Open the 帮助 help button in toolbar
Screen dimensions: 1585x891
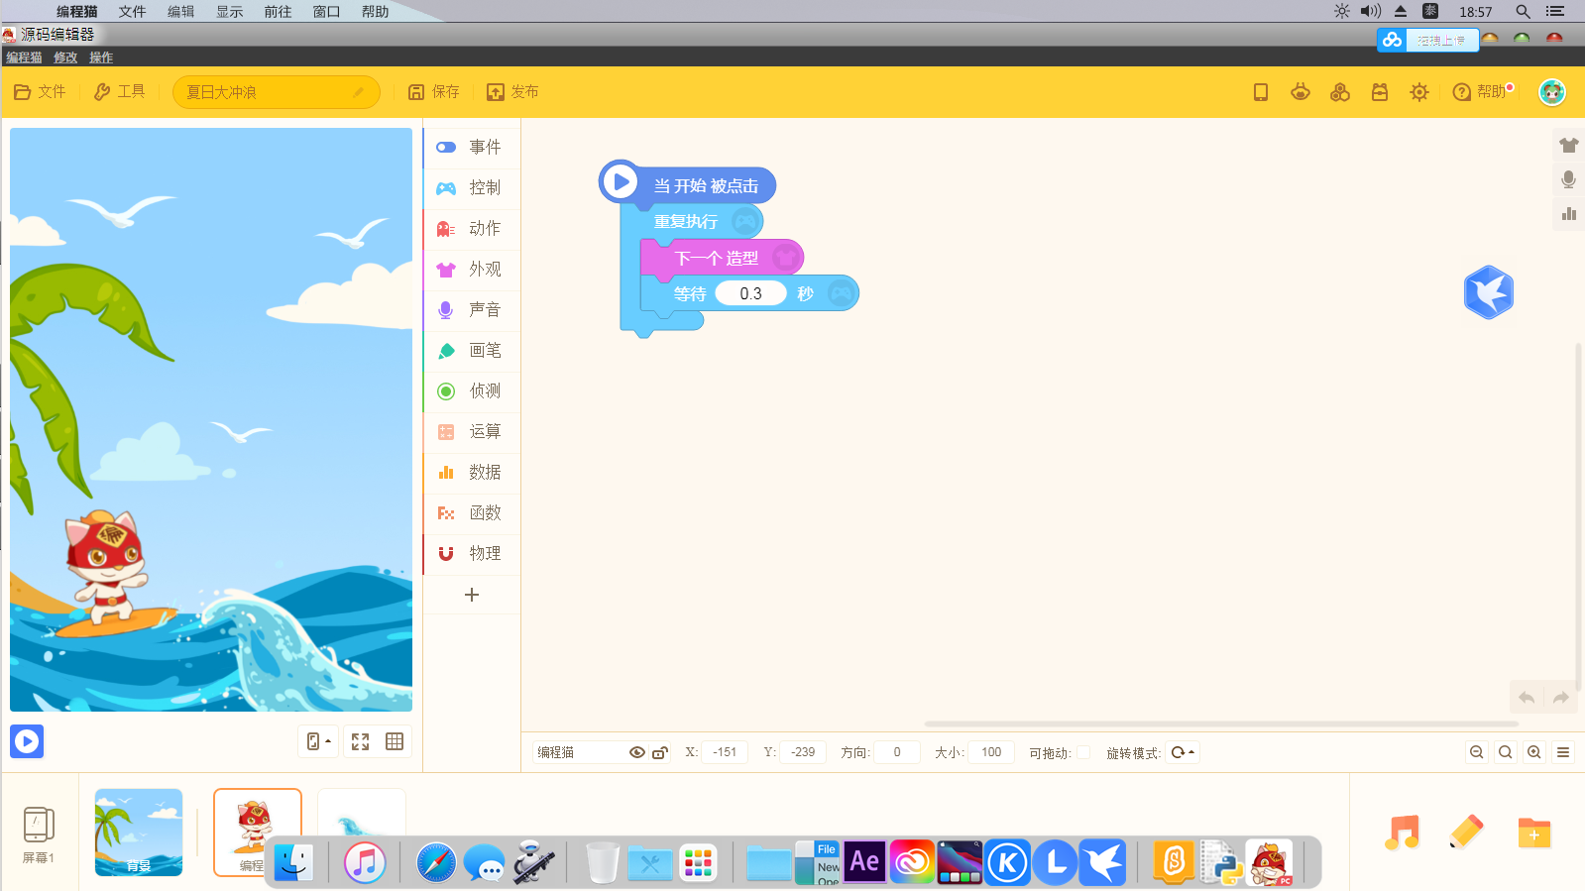[1481, 92]
